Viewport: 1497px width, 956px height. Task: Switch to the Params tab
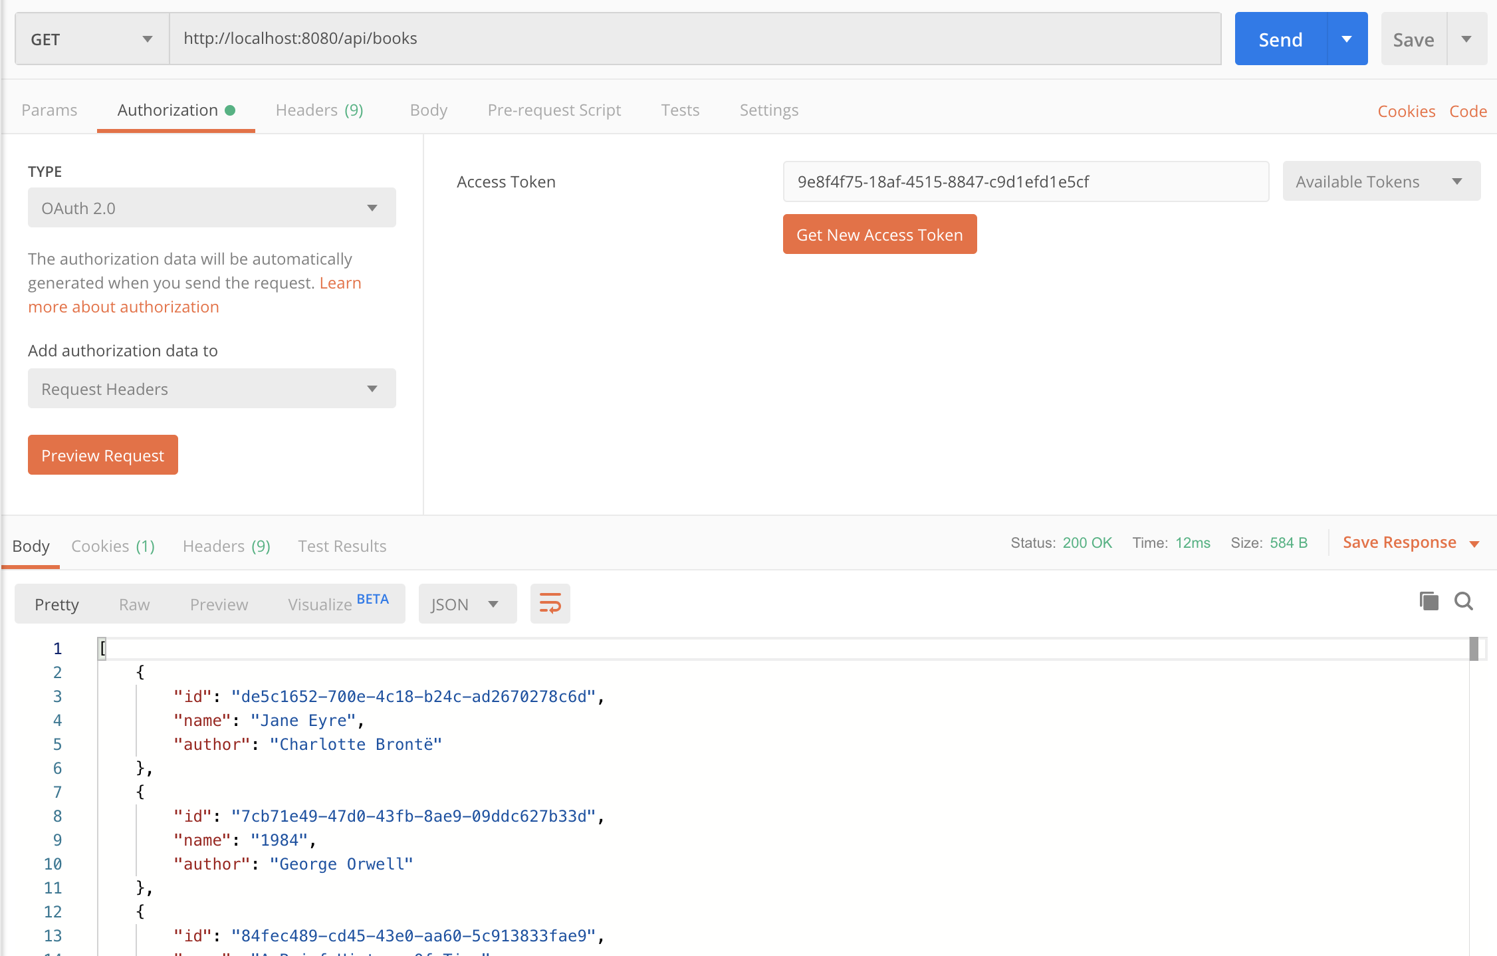click(x=49, y=110)
